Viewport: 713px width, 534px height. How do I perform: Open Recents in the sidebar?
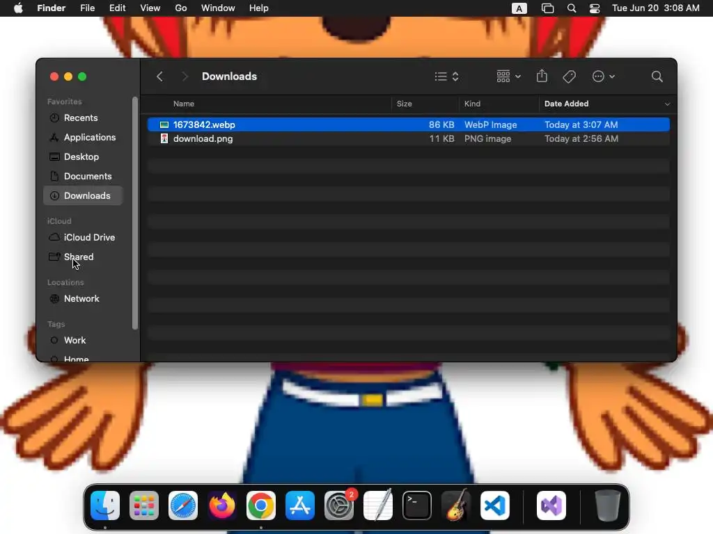click(81, 118)
